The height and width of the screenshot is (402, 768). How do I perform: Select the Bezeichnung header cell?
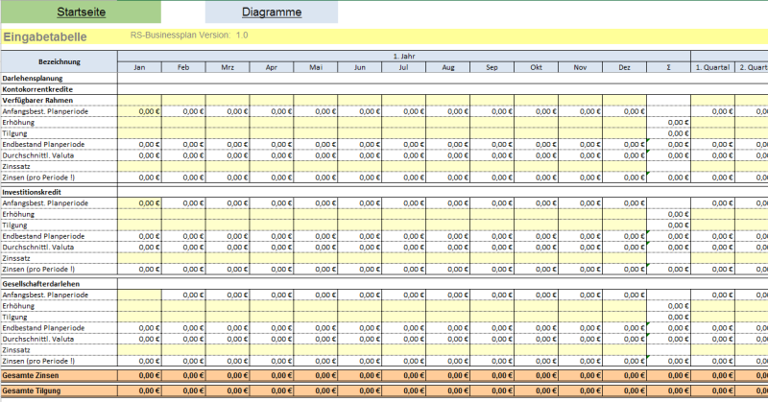[x=60, y=61]
